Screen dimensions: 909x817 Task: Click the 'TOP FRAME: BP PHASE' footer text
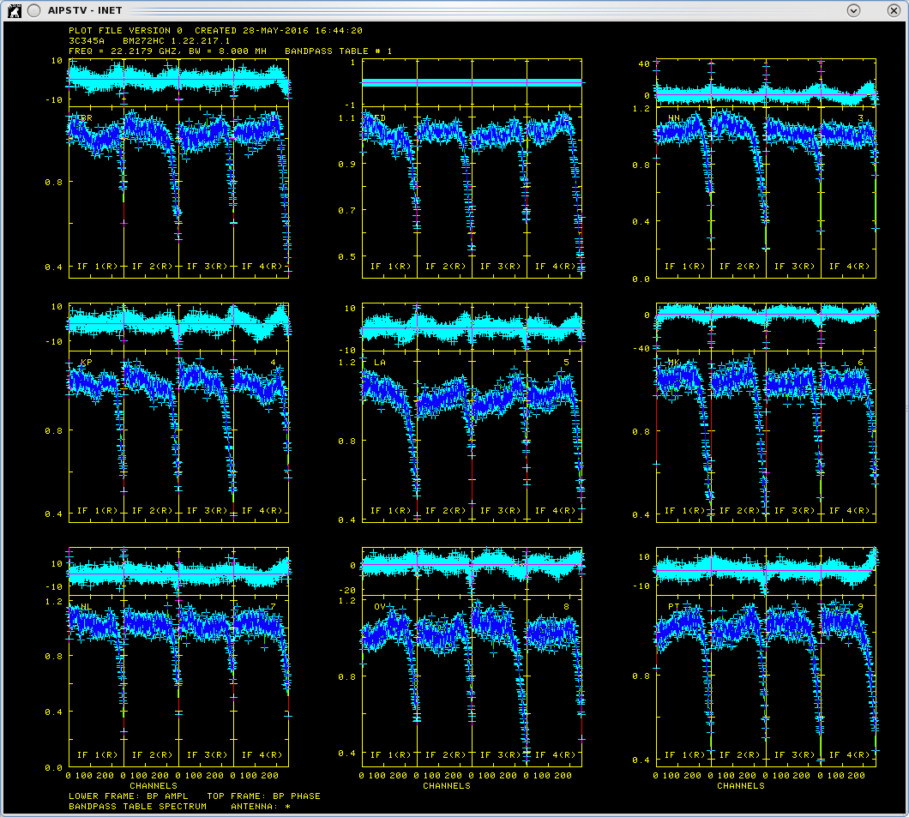click(x=264, y=796)
